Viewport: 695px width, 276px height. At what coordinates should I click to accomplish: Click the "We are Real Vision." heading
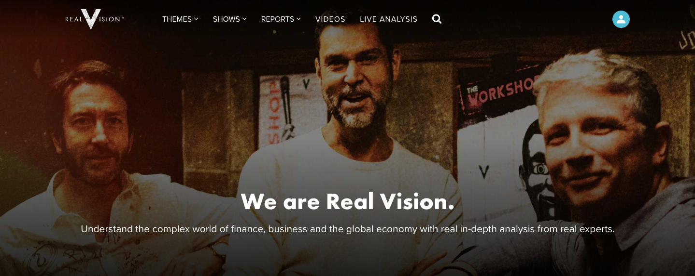[x=348, y=201]
